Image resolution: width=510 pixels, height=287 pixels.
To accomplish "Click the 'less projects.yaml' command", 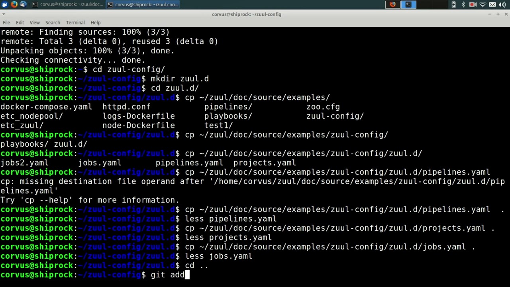I will click(228, 238).
